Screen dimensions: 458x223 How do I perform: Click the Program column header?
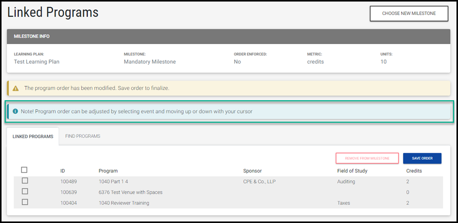pos(108,171)
